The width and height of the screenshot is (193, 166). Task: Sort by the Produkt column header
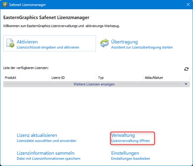(27, 78)
